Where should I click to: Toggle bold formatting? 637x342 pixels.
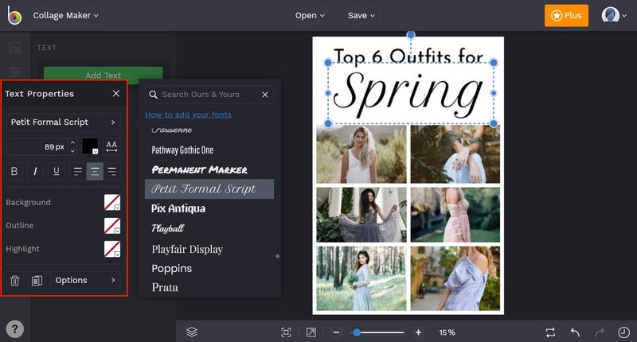coord(14,171)
